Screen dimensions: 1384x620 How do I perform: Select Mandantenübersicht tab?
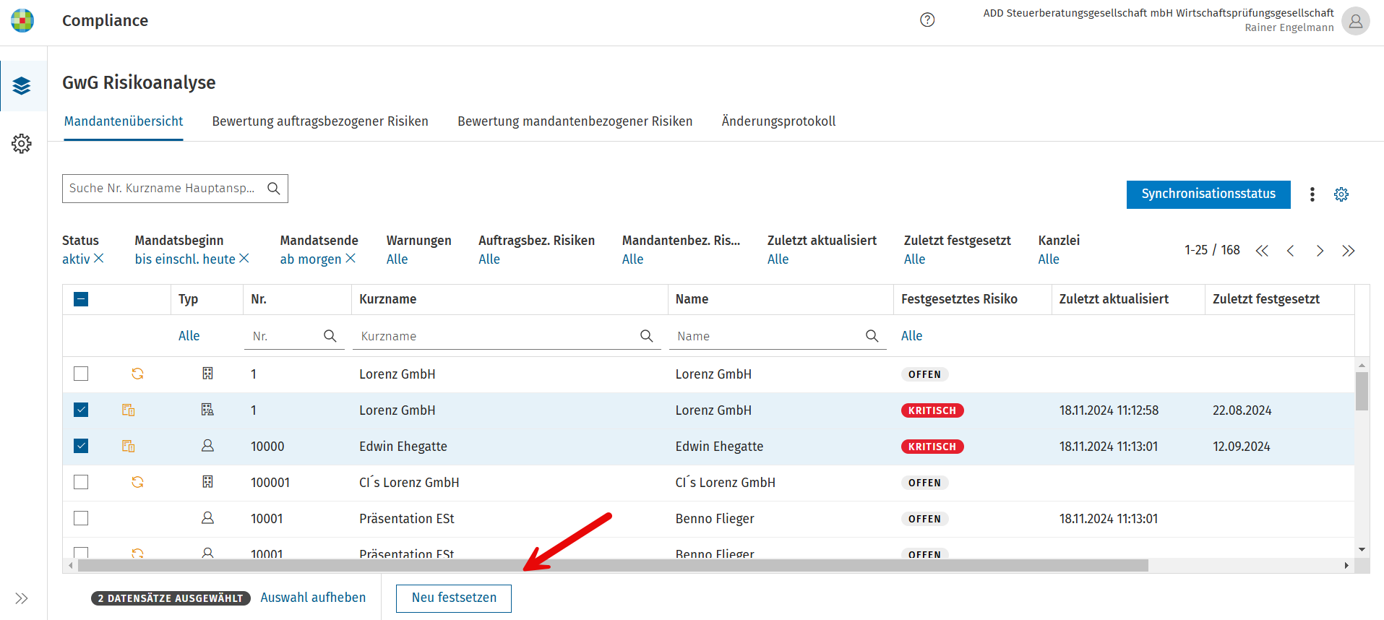pos(124,121)
